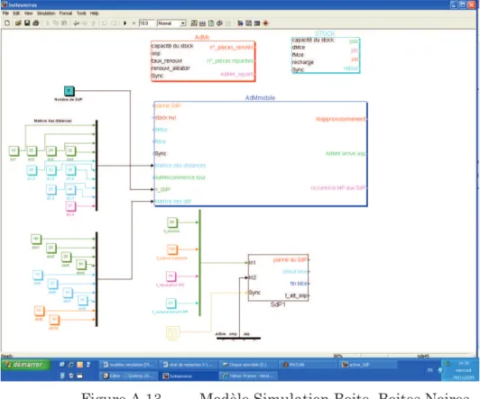Viewport: 480px width, 399px height.
Task: Click the simulation stop time field
Action: pos(146,23)
